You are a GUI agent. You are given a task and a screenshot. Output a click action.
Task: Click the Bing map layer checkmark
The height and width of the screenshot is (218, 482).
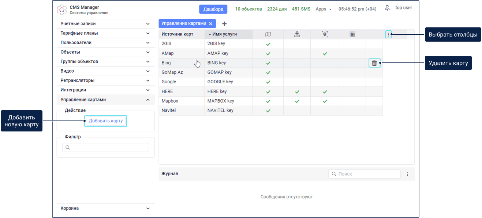pyautogui.click(x=268, y=63)
